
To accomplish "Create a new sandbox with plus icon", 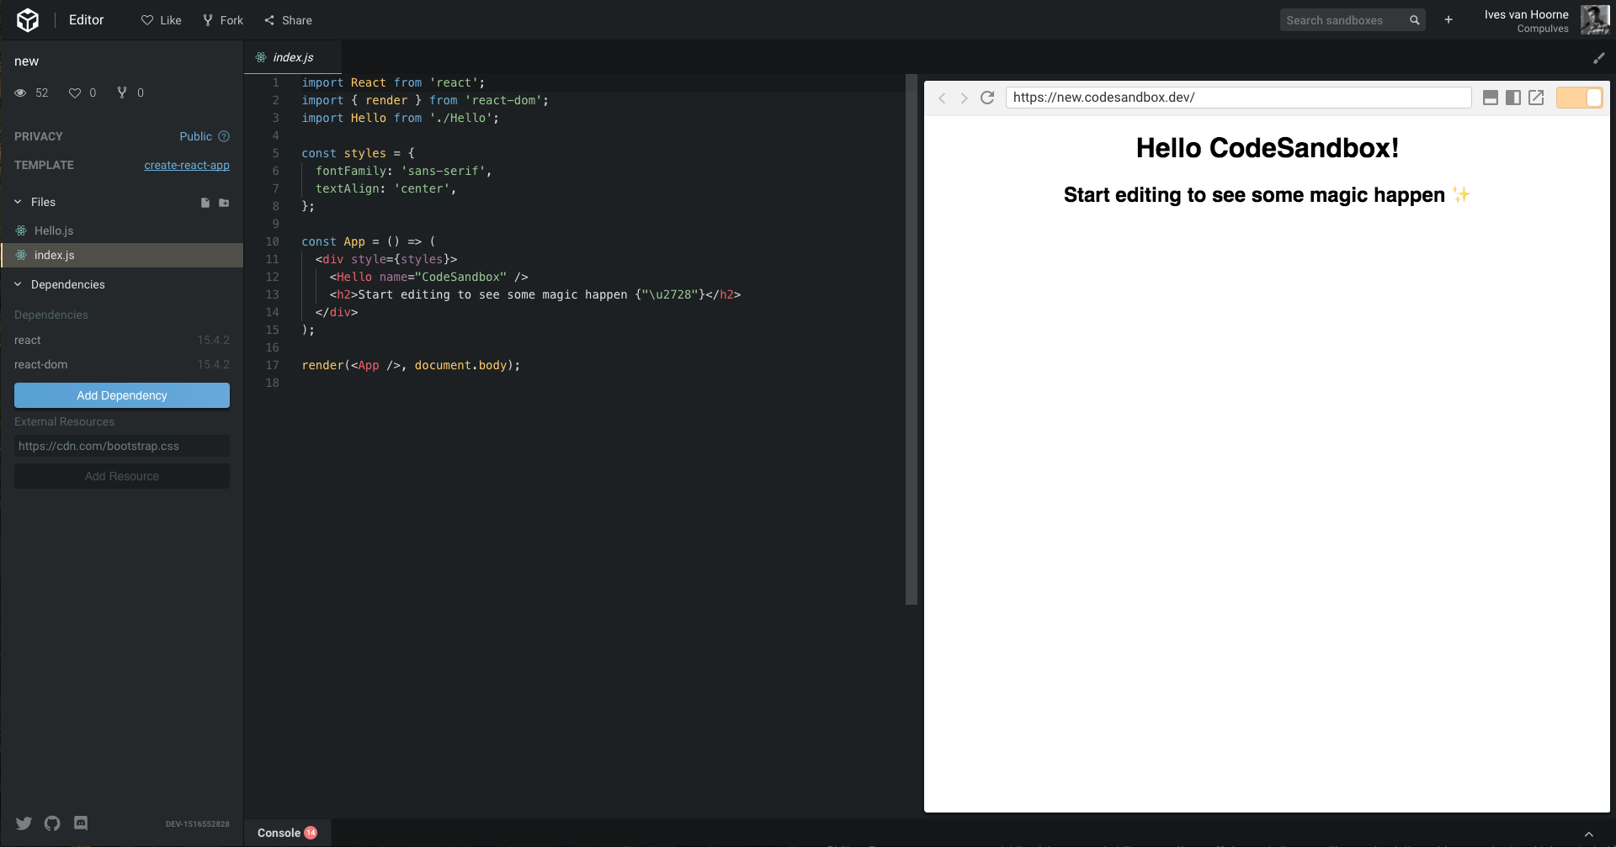I will tap(1449, 20).
